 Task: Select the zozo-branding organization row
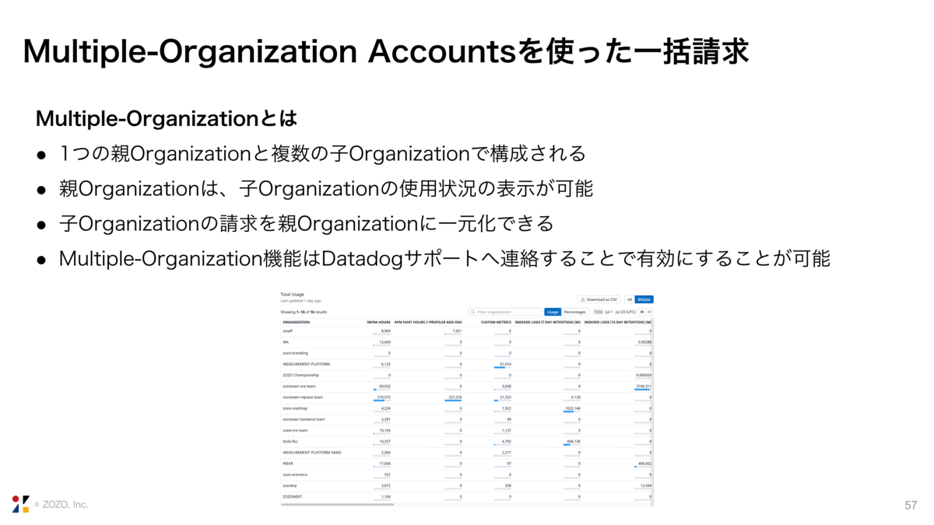[x=467, y=353]
